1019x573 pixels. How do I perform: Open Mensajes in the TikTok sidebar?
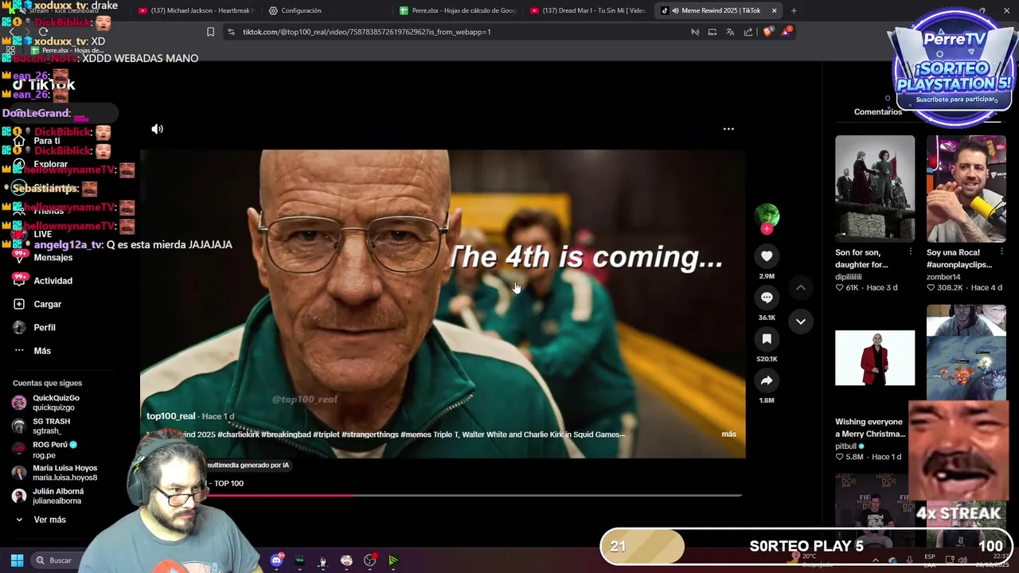pyautogui.click(x=53, y=258)
